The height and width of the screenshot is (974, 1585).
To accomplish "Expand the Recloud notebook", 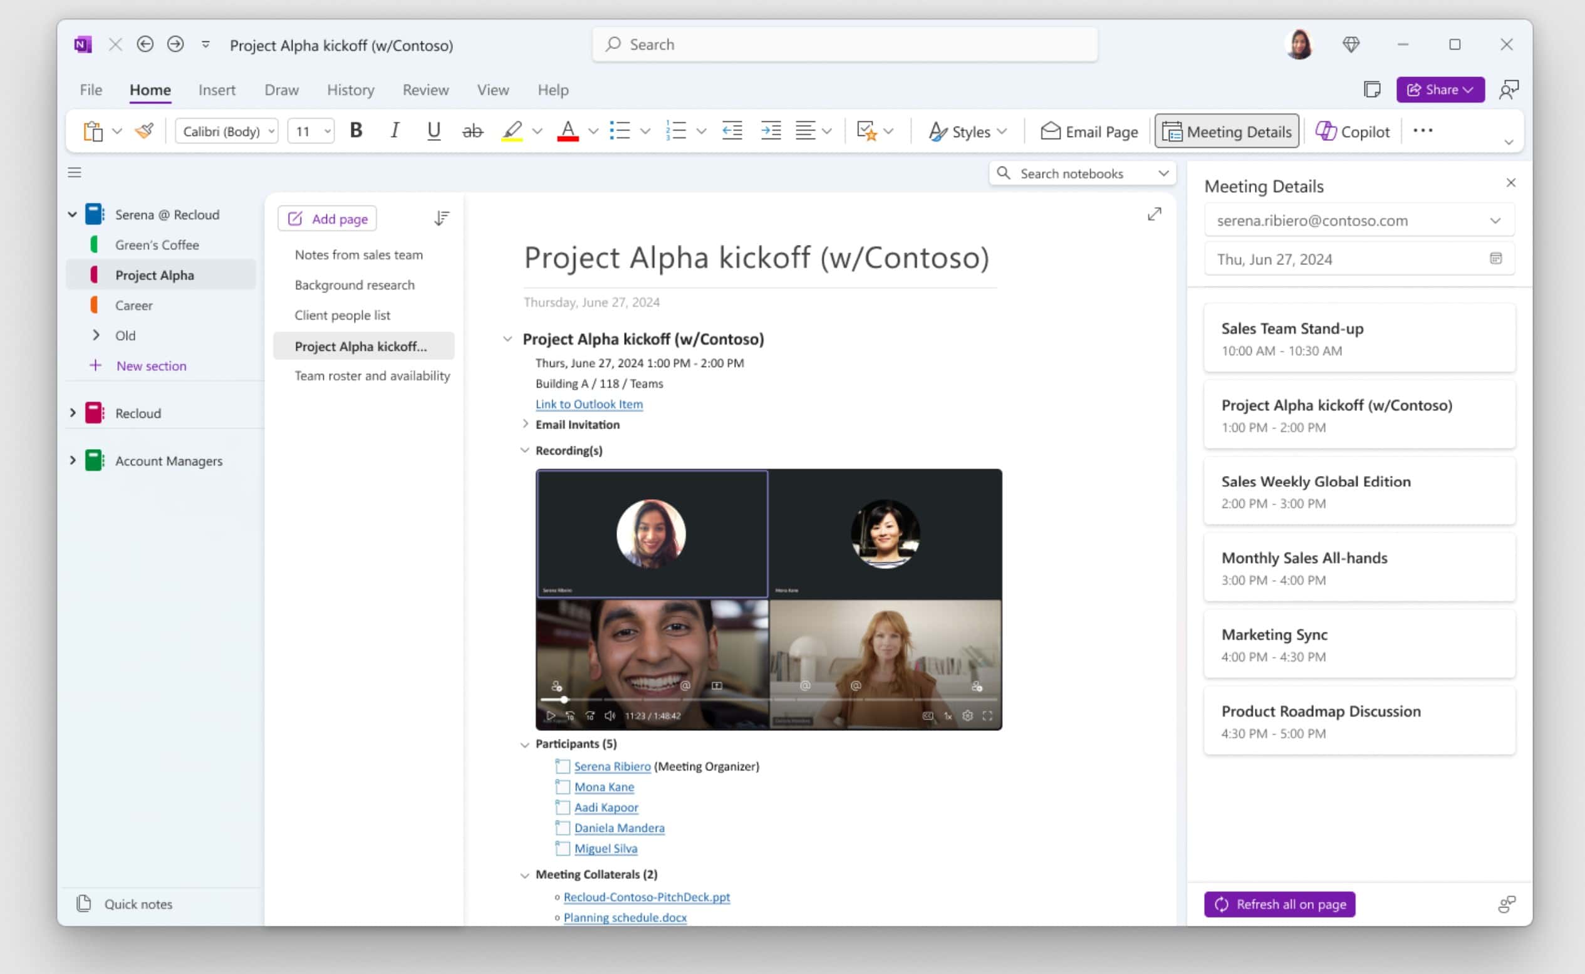I will 72,413.
